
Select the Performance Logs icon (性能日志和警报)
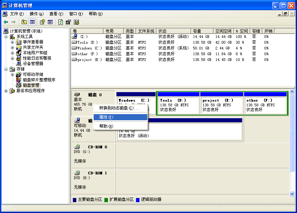tap(19, 58)
